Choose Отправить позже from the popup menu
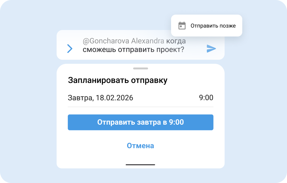The image size is (287, 183). 213,25
